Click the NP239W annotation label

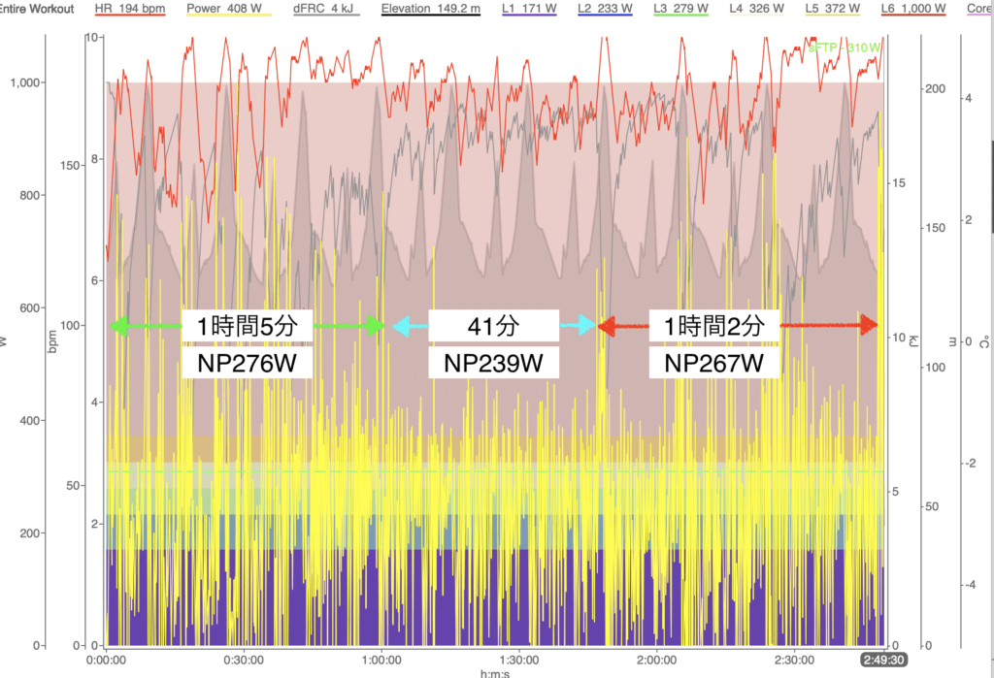pyautogui.click(x=493, y=363)
